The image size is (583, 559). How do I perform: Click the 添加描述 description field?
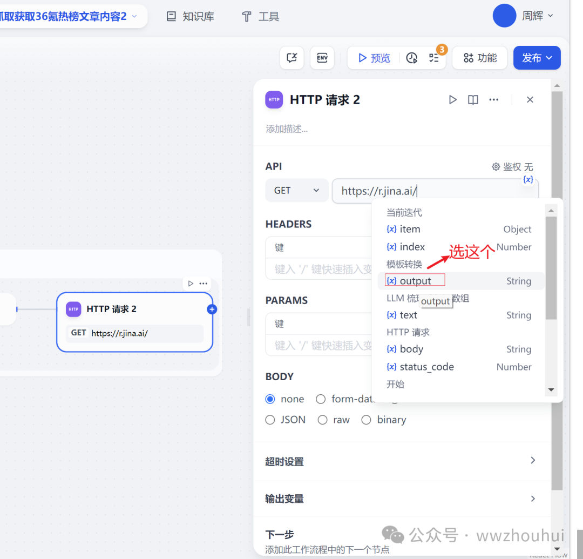coord(287,129)
